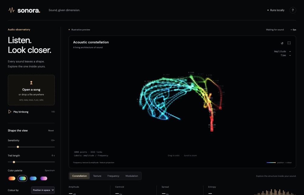Click the Centroid metric label
The height and width of the screenshot is (195, 304).
click(119, 187)
